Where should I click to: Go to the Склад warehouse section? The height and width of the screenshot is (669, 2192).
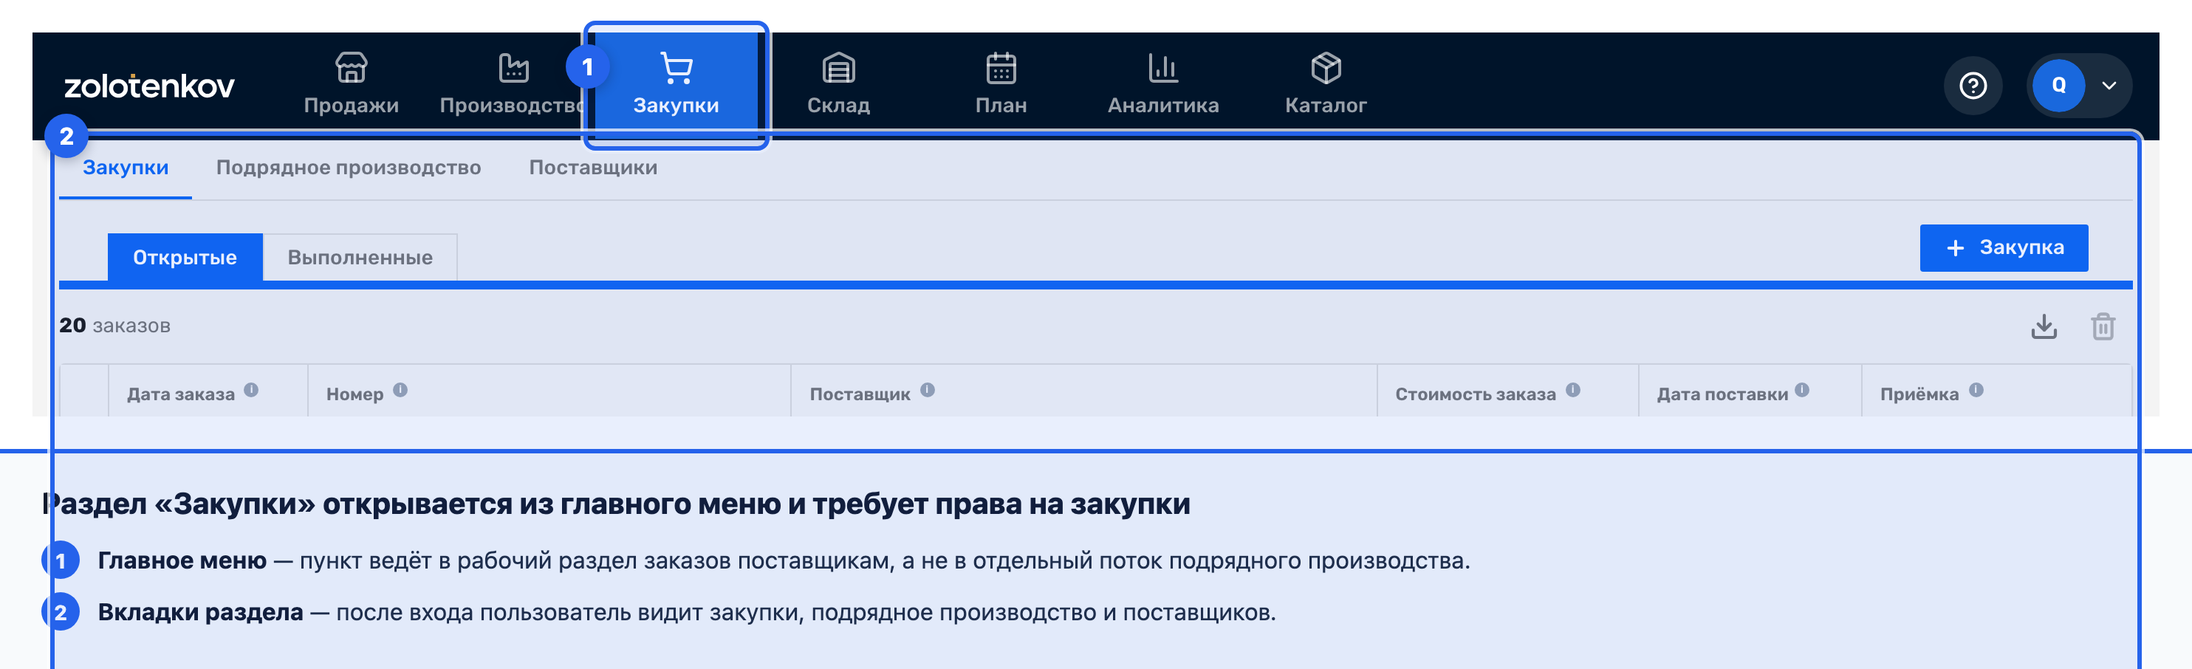838,85
